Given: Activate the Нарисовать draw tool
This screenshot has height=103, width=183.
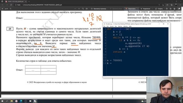Looking at the screenshot, I should 130,9.
